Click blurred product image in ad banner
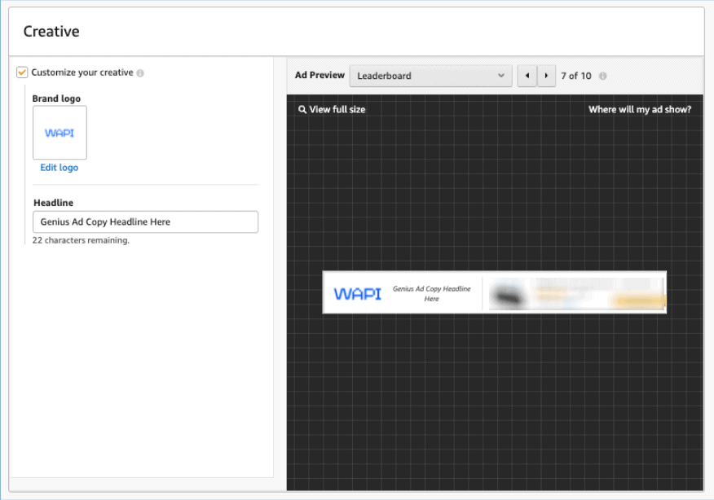This screenshot has height=500, width=714. pyautogui.click(x=508, y=295)
